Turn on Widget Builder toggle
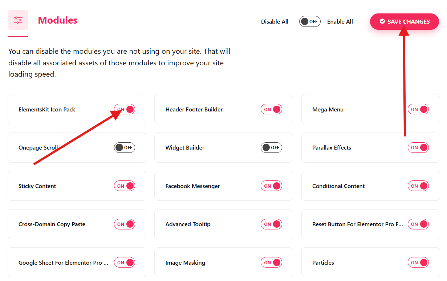 point(271,147)
